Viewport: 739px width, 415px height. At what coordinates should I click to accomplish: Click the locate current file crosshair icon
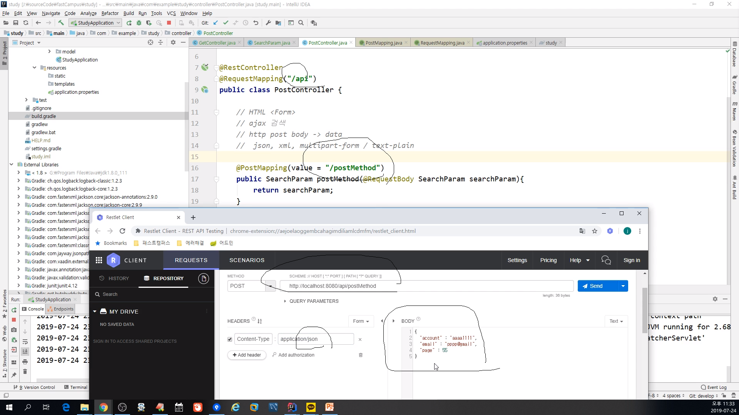[150, 43]
